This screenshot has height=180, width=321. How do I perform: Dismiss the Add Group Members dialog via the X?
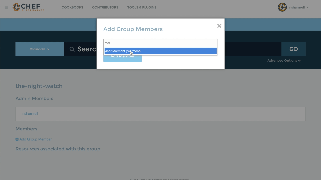pyautogui.click(x=219, y=26)
